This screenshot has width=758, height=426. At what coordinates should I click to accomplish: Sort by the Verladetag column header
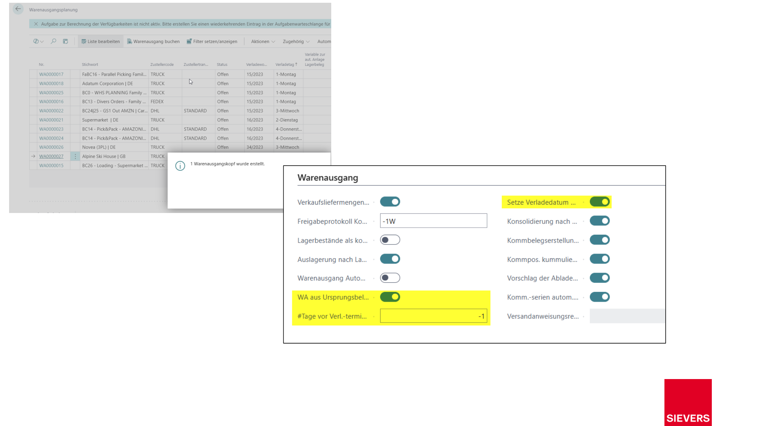point(286,64)
